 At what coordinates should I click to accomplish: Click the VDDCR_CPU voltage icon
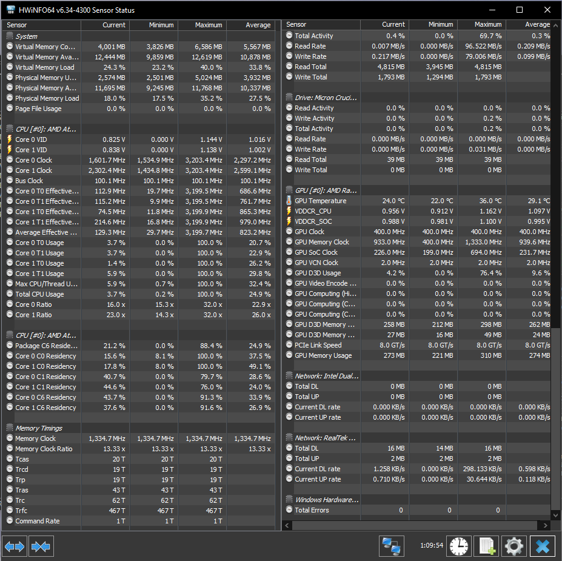(289, 211)
